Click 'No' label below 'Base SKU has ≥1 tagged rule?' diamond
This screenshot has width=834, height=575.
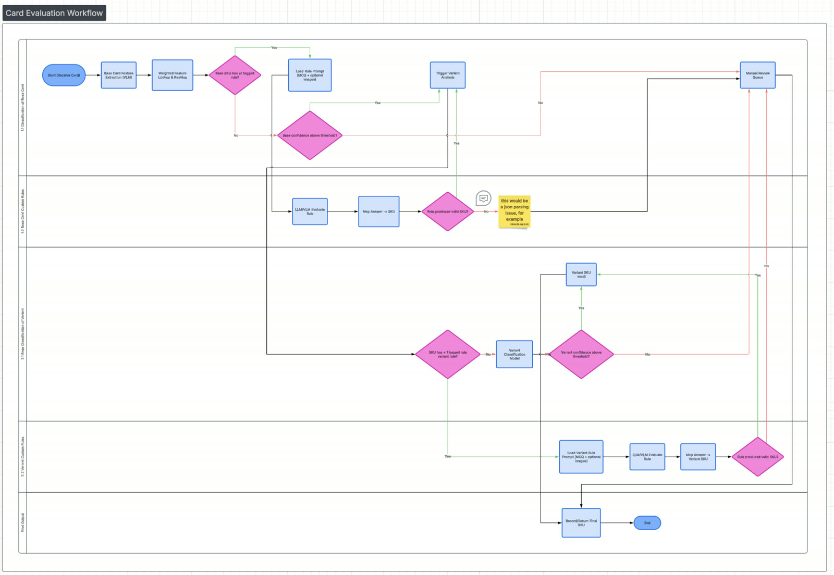236,135
